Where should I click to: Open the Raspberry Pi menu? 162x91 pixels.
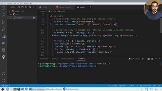click(x=3, y=89)
